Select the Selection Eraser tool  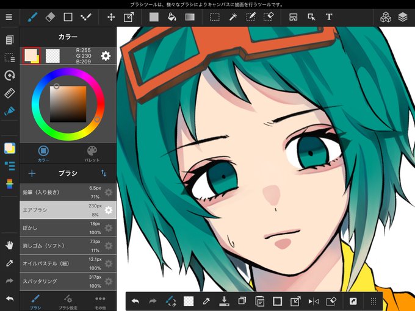coord(269,17)
